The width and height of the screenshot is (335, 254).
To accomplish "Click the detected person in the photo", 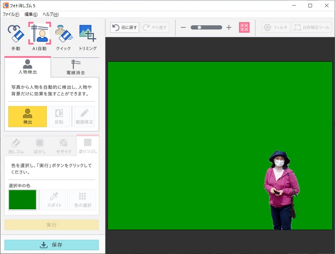I will 281,190.
